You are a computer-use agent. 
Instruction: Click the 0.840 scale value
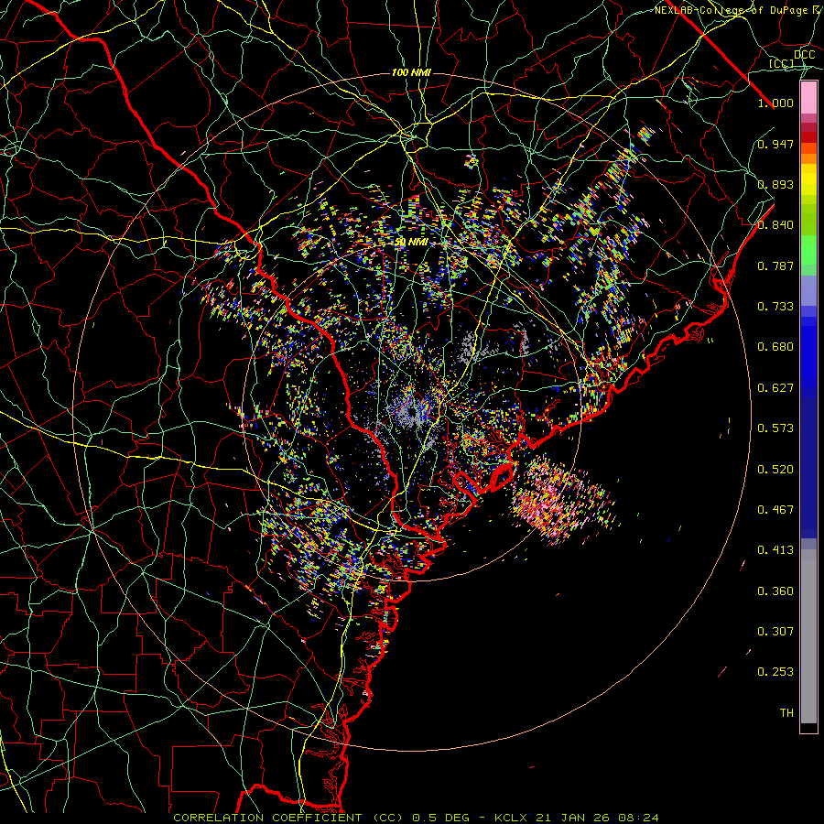[775, 225]
